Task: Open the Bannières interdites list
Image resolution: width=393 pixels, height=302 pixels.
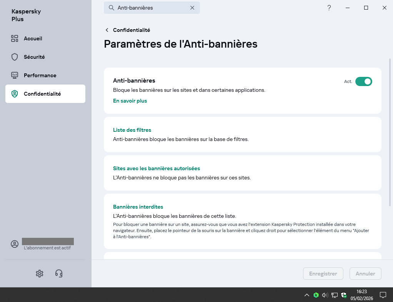Action: [x=138, y=207]
